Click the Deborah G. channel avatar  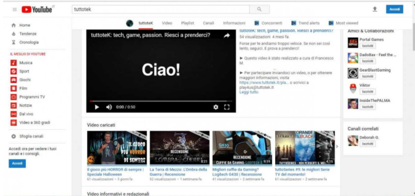point(353,140)
